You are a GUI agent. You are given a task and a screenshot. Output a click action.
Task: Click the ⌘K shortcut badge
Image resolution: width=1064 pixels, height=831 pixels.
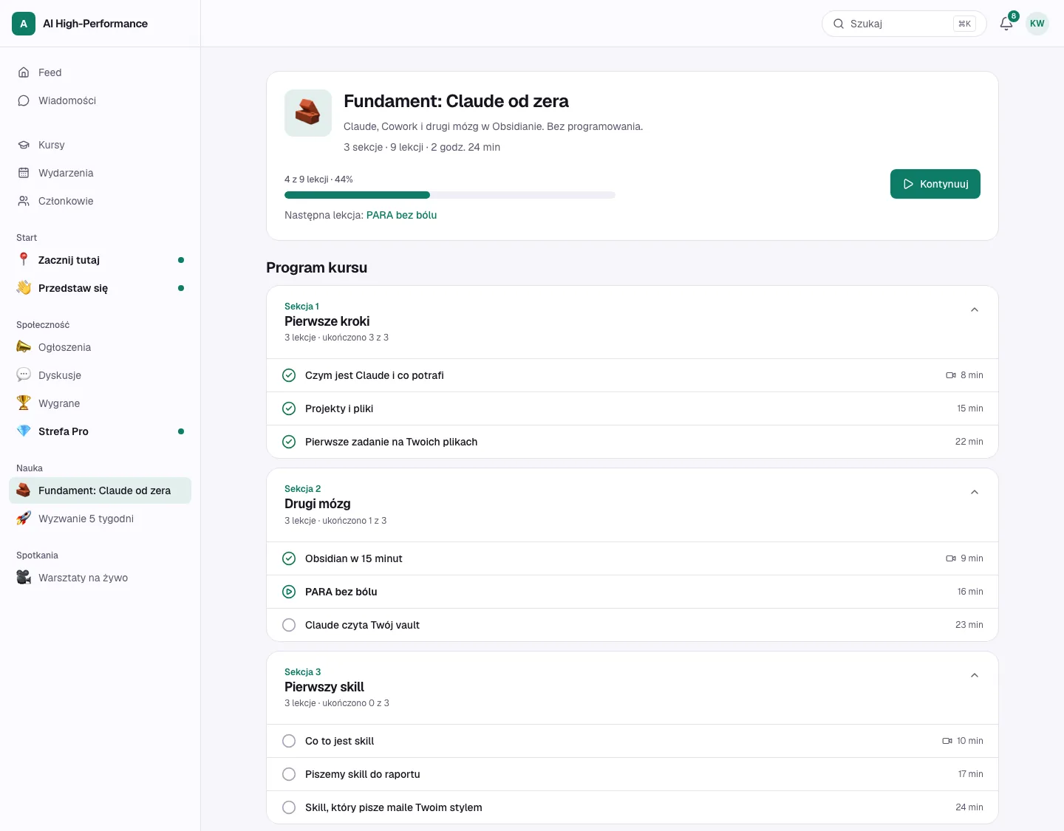tap(964, 24)
